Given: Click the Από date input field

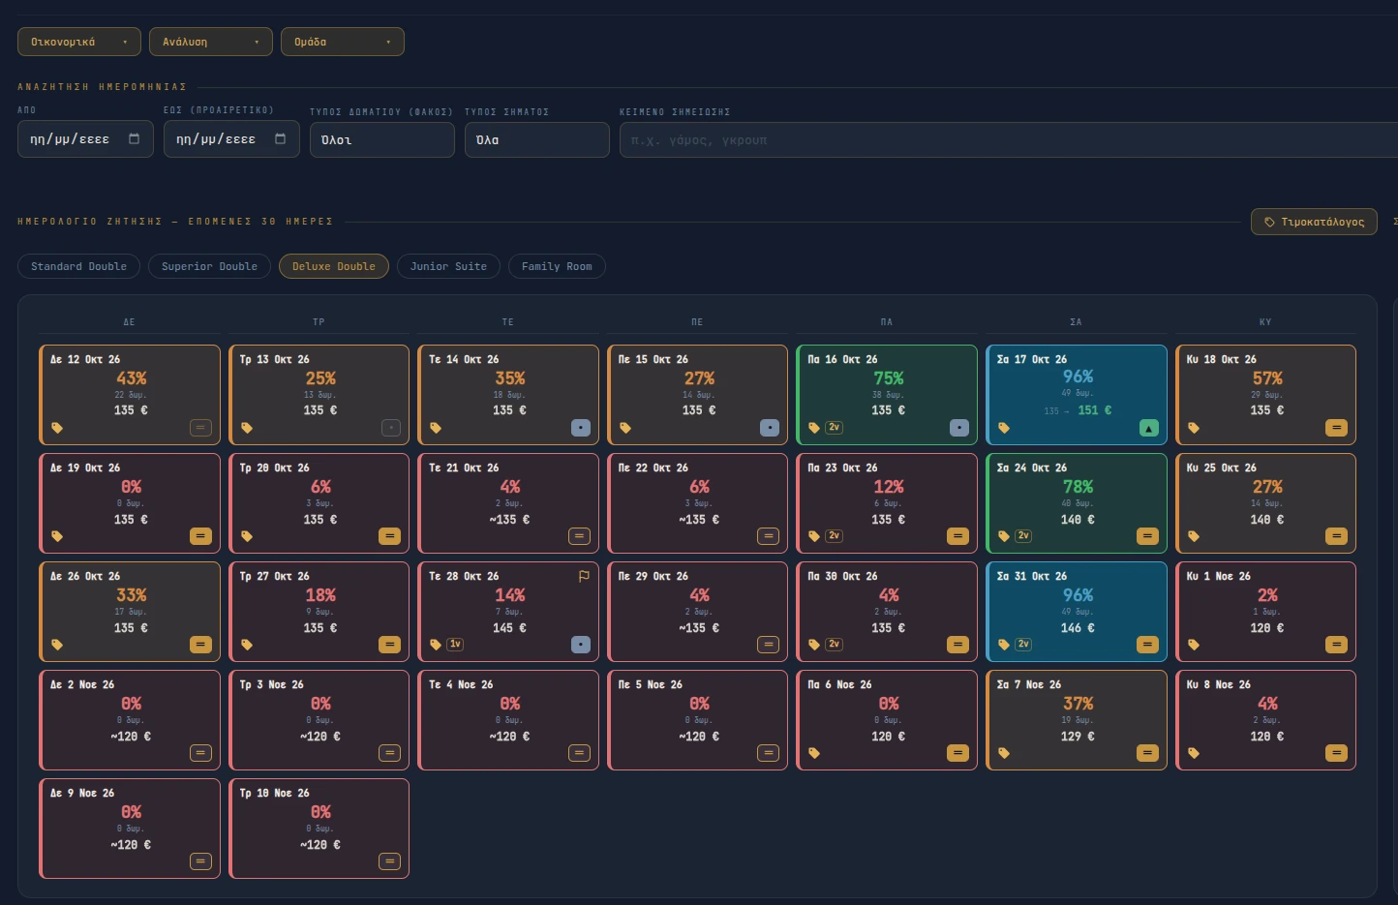Looking at the screenshot, I should click(x=85, y=139).
